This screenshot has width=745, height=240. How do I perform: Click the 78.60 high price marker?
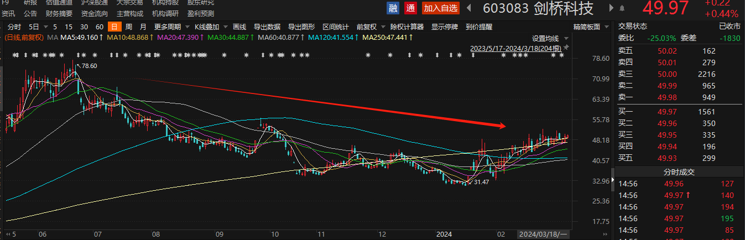(90, 66)
